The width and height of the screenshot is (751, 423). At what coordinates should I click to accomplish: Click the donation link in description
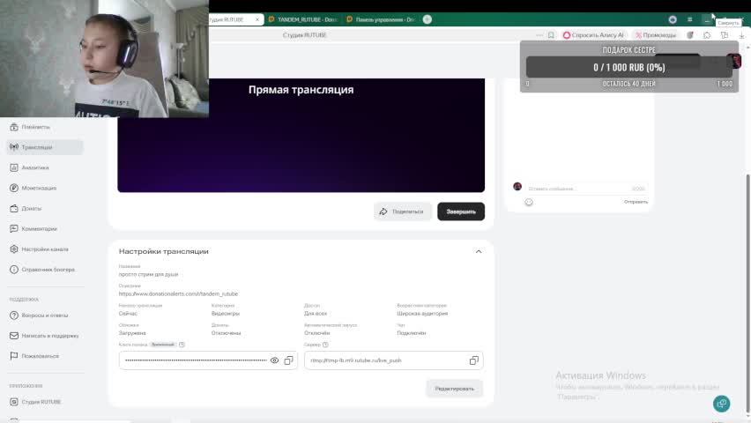178,293
